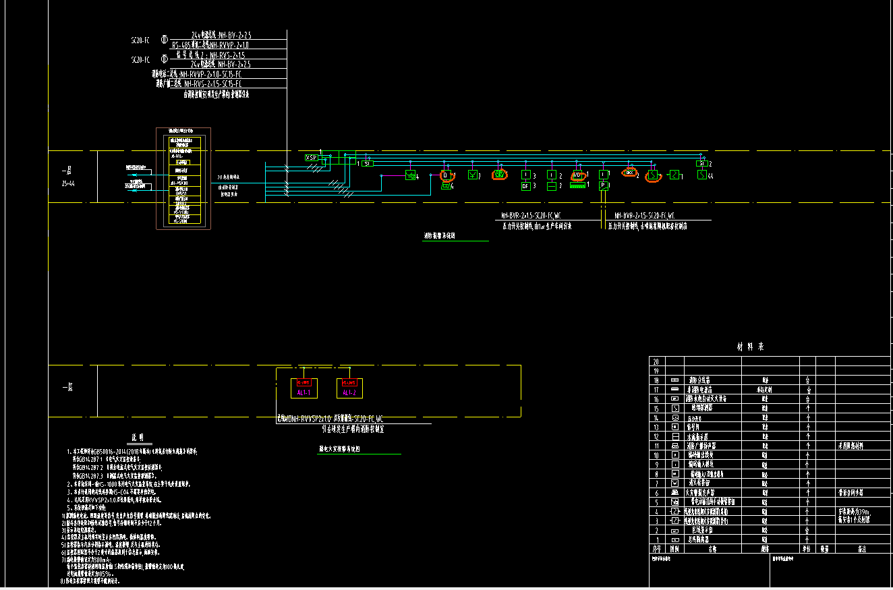Click the SI isolator box numbered 1

[x=368, y=163]
